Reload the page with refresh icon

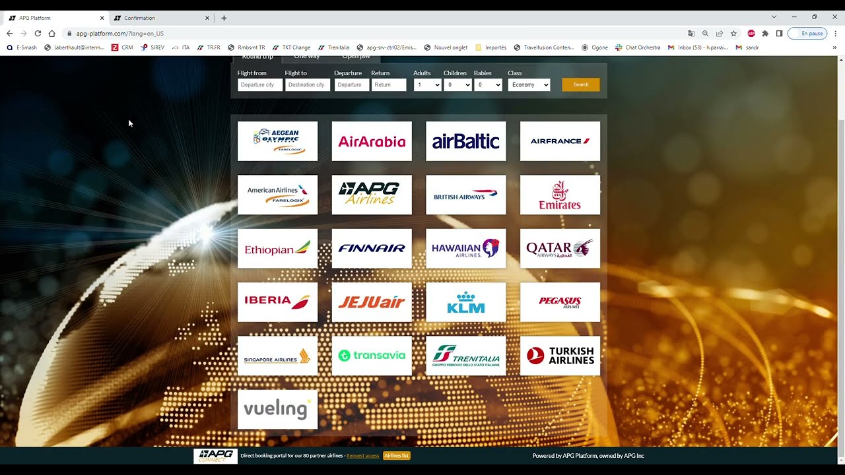click(x=38, y=33)
